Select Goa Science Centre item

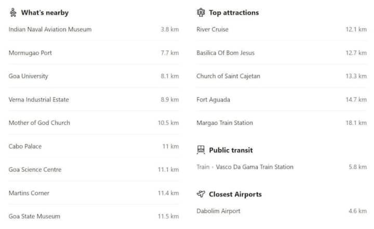[94, 170]
